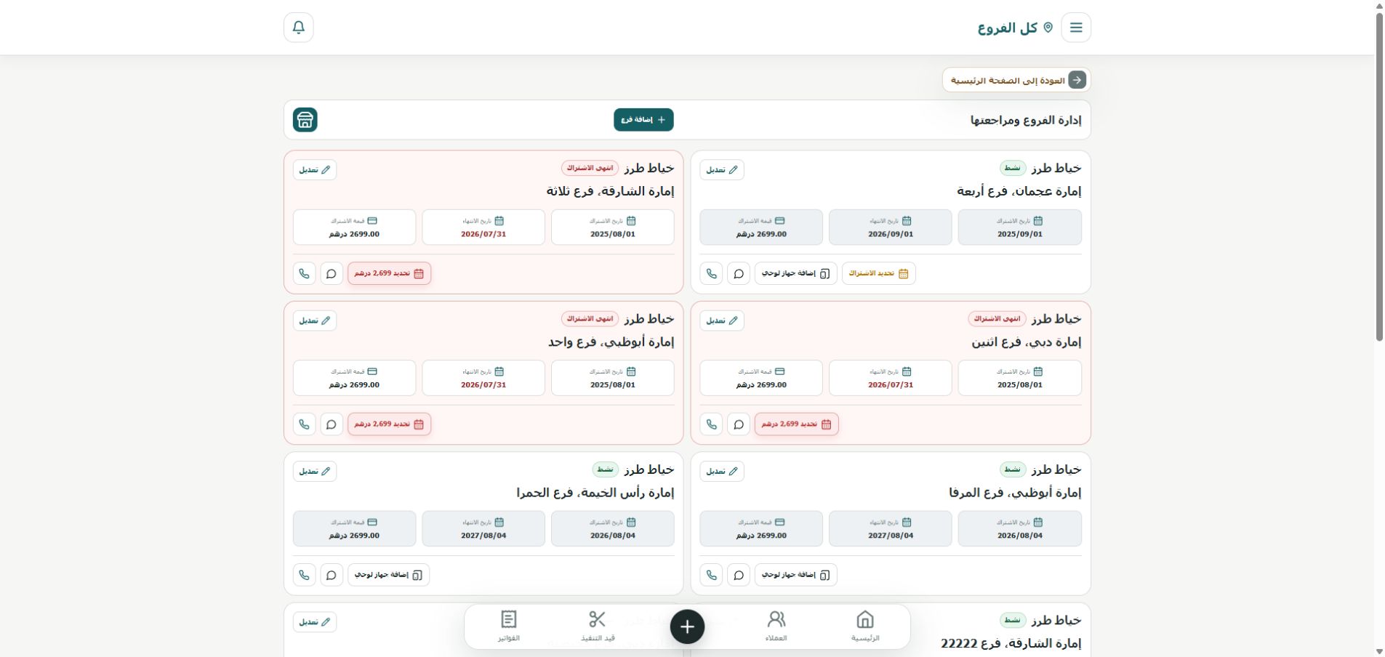Click تجديد الاشتراك on عجمان branch
The width and height of the screenshot is (1385, 657).
[879, 273]
